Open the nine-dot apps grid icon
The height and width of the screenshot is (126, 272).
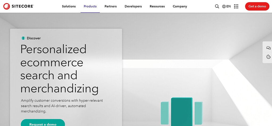[x=236, y=6]
